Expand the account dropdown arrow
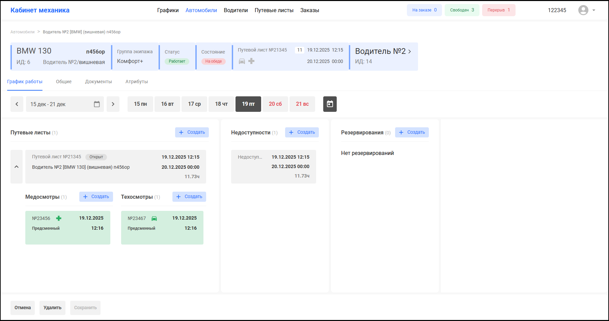609x321 pixels. click(594, 10)
